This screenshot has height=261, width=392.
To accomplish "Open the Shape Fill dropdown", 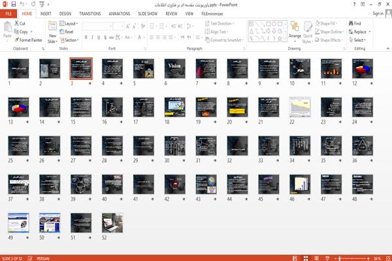I will click(327, 24).
